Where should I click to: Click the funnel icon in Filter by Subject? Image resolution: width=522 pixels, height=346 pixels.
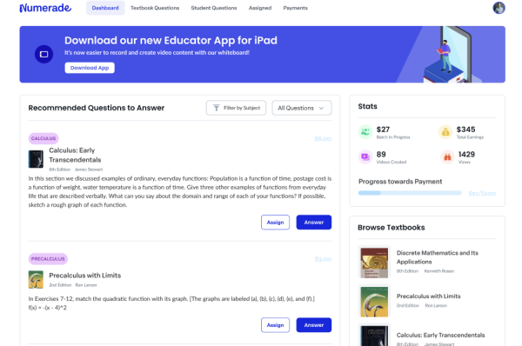(217, 108)
